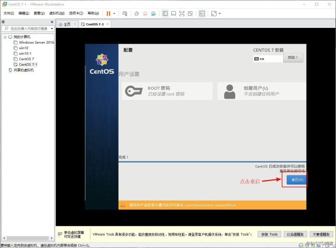Toggle the library sidebar view

click(165, 13)
